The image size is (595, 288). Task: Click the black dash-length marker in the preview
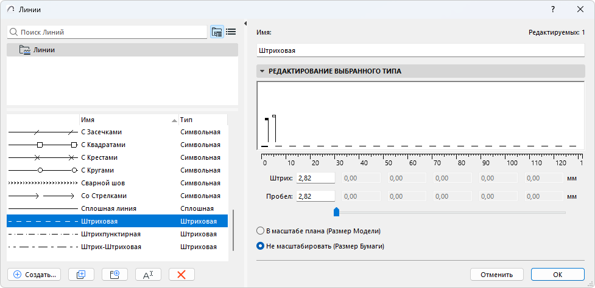267,120
